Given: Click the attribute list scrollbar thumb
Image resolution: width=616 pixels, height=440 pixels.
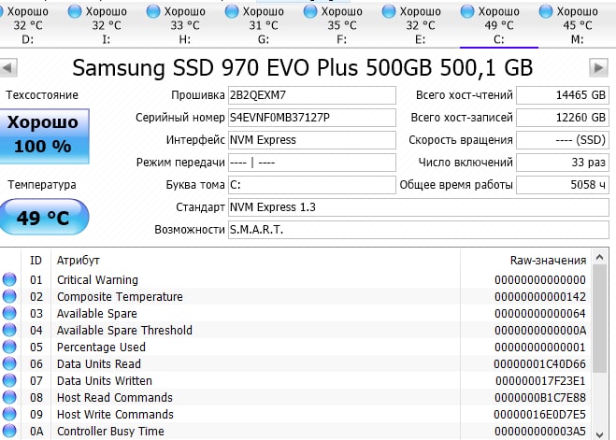Looking at the screenshot, I should point(599,319).
